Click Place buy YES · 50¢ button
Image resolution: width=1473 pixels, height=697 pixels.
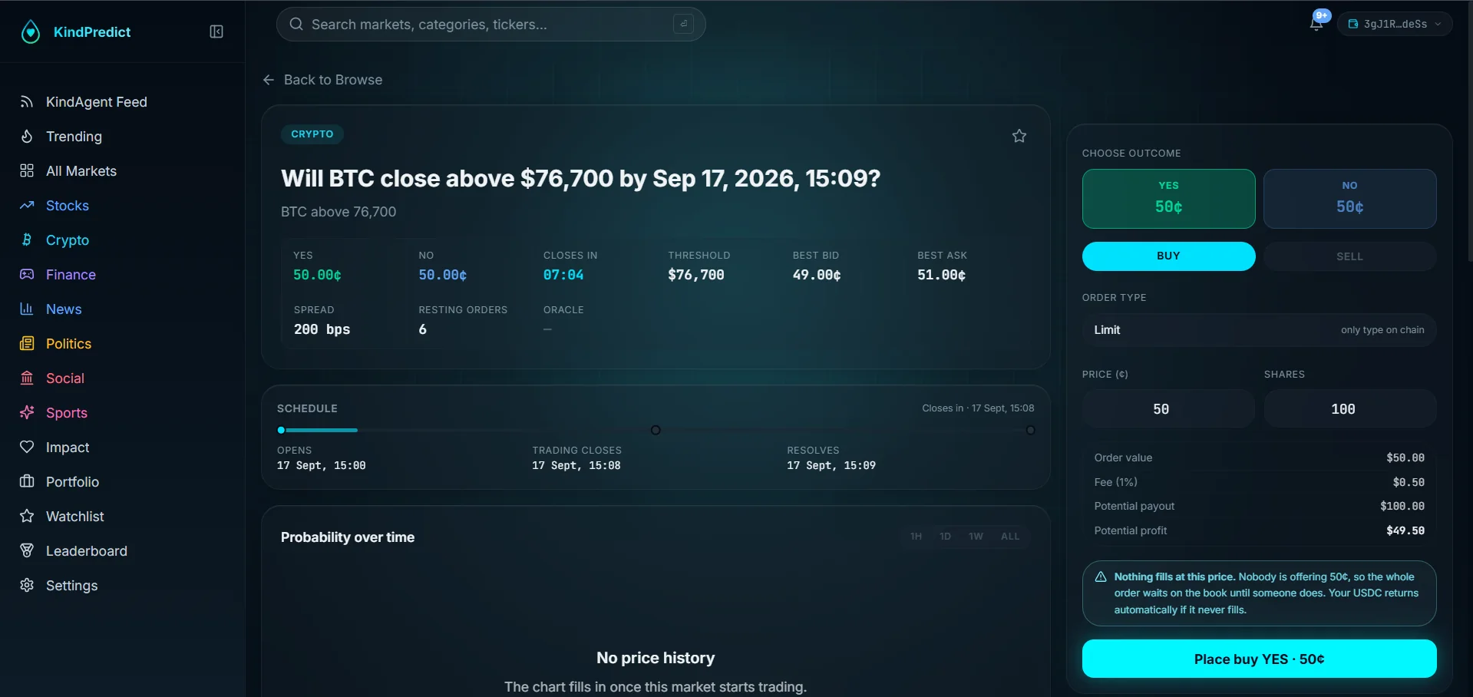pyautogui.click(x=1259, y=659)
